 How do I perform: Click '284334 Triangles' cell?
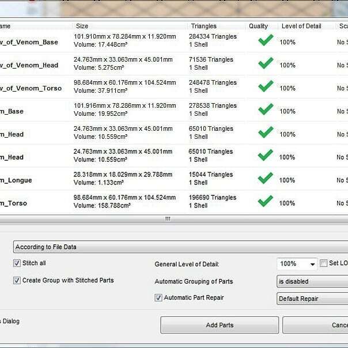tap(213, 36)
